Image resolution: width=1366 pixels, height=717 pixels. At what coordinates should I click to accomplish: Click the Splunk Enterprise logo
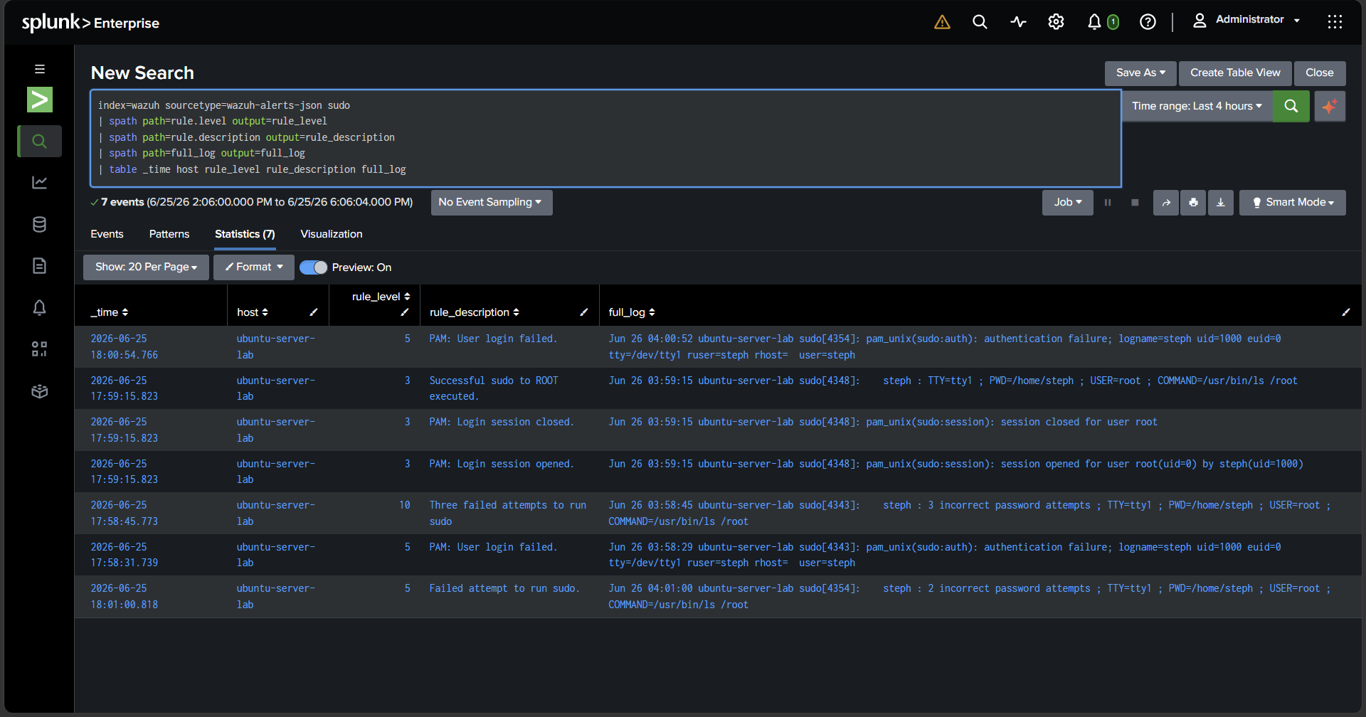pos(90,23)
